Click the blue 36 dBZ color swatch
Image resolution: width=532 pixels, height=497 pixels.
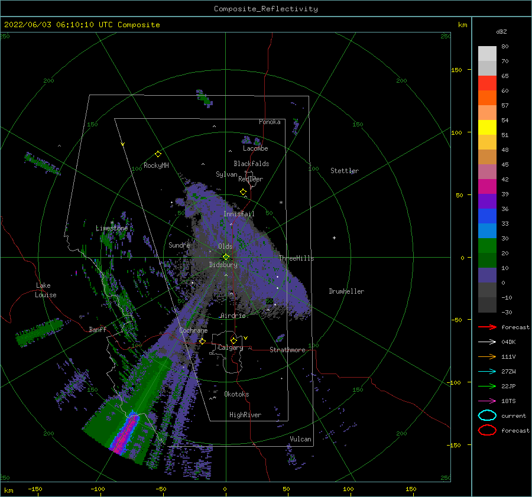coord(487,216)
